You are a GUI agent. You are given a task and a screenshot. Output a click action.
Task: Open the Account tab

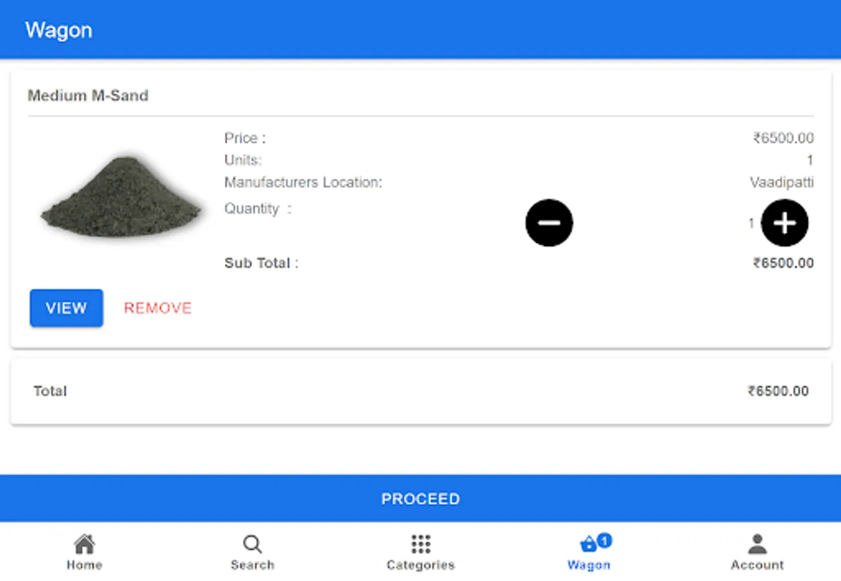757,553
